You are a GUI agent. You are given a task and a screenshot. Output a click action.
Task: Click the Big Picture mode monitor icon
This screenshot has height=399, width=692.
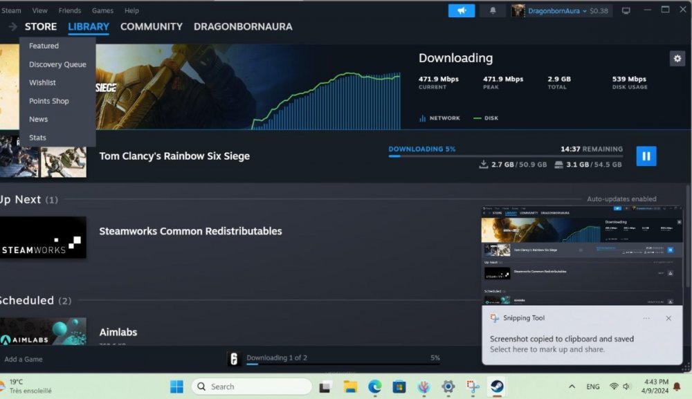pos(626,11)
